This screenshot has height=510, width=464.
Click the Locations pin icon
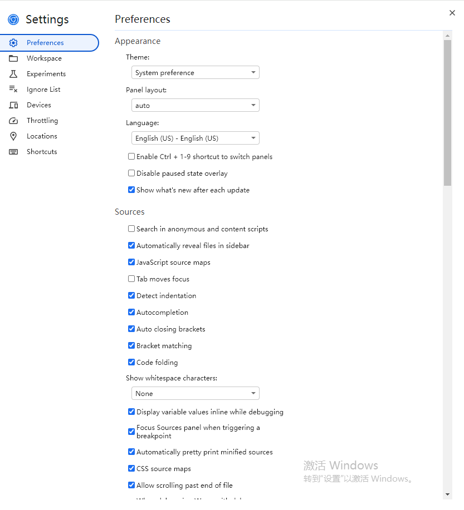coord(13,136)
